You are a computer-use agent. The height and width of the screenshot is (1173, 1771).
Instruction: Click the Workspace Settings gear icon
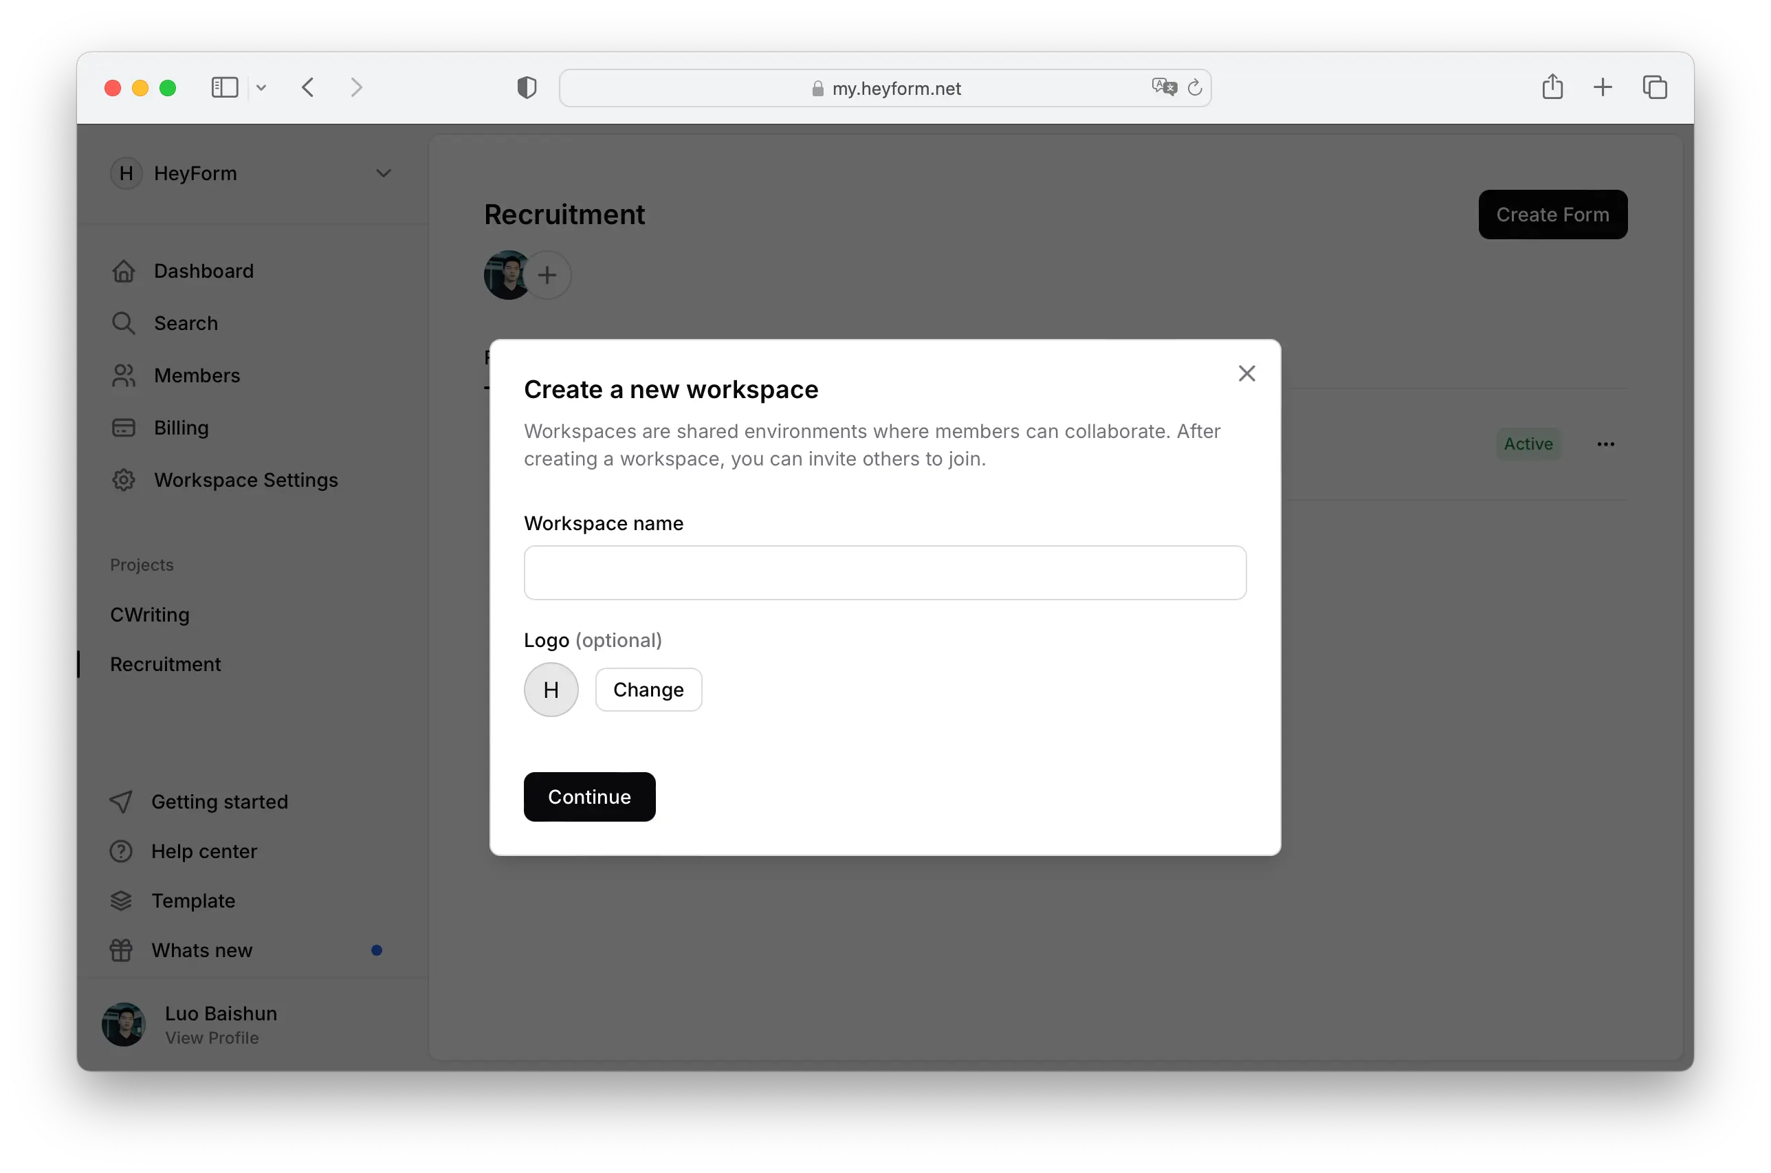[x=122, y=479]
